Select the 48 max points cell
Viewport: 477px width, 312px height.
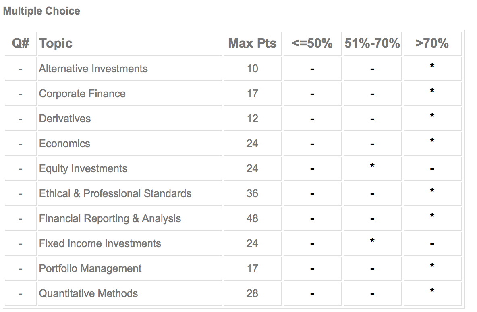(252, 218)
